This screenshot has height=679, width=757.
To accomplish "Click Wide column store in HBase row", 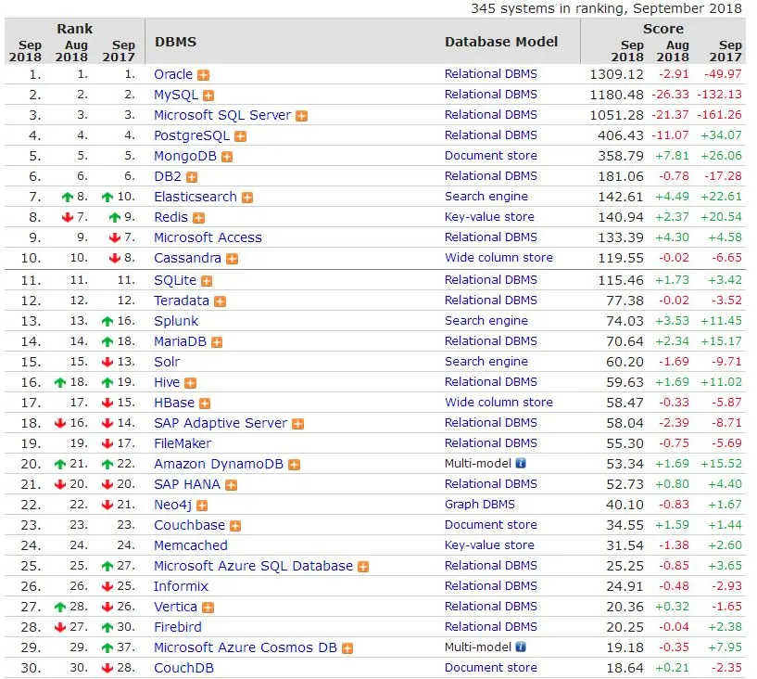I will pos(498,402).
